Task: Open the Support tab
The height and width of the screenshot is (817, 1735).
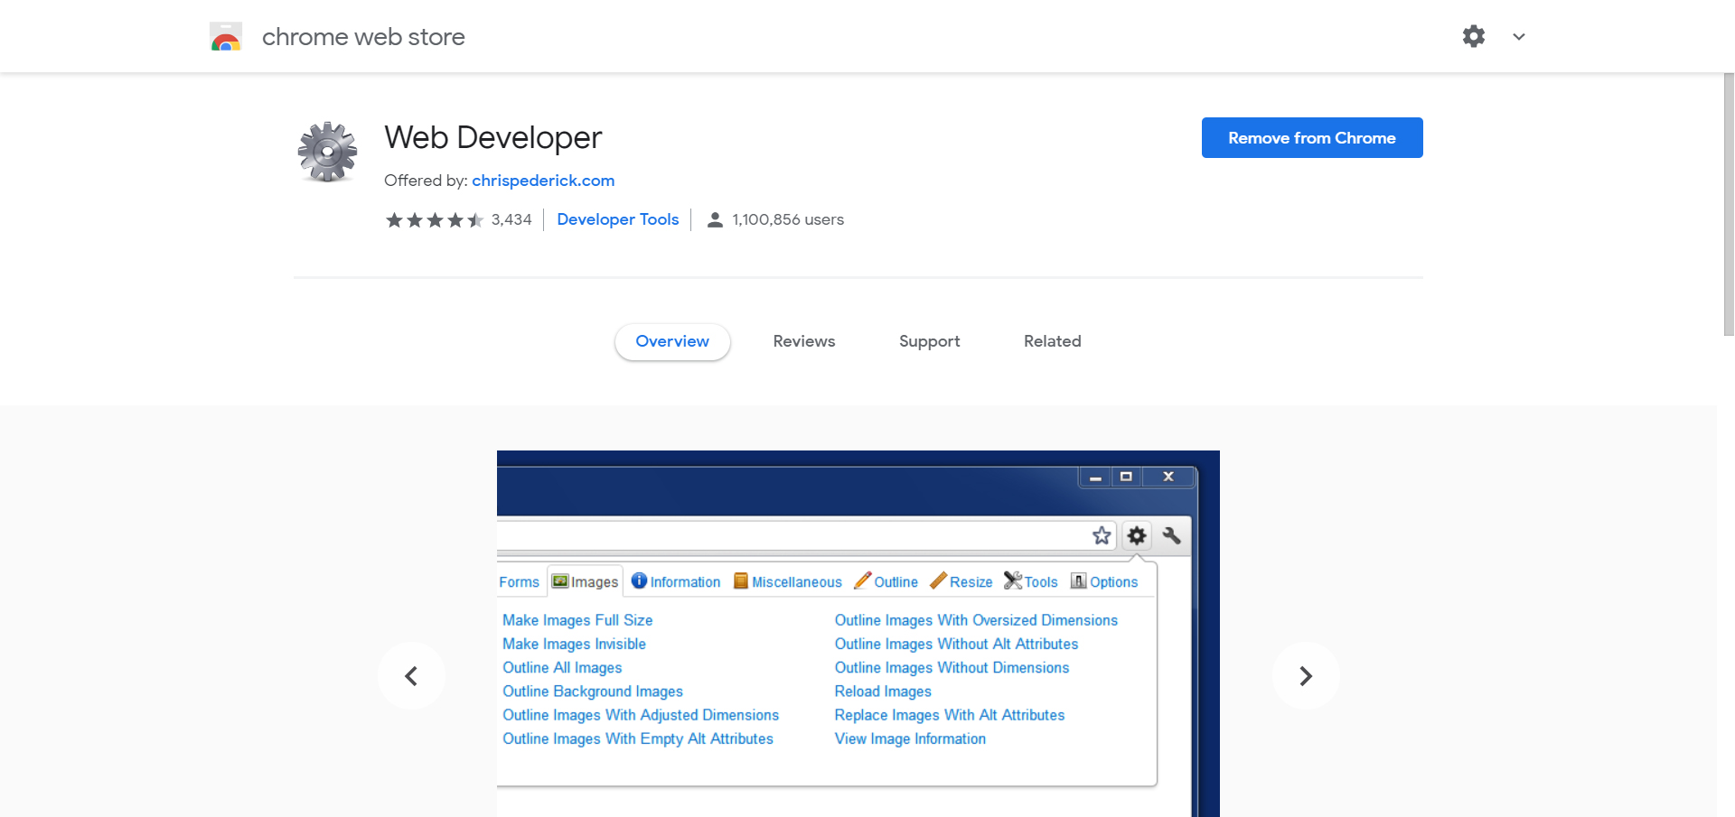Action: coord(929,341)
